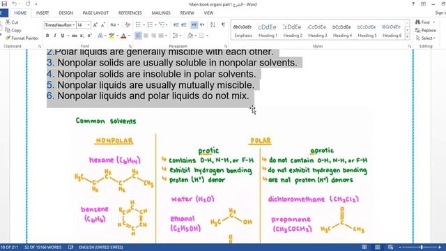The height and width of the screenshot is (251, 446).
Task: Toggle Left-to-Right text direction
Action: click(x=194, y=25)
